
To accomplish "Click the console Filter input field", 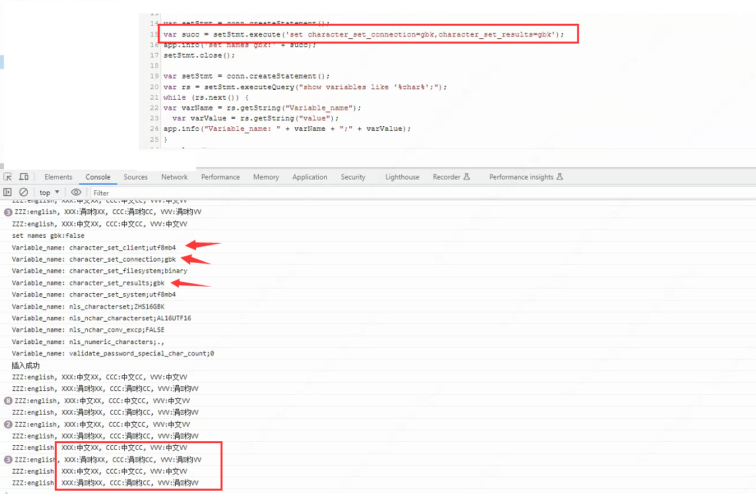I will click(x=198, y=193).
